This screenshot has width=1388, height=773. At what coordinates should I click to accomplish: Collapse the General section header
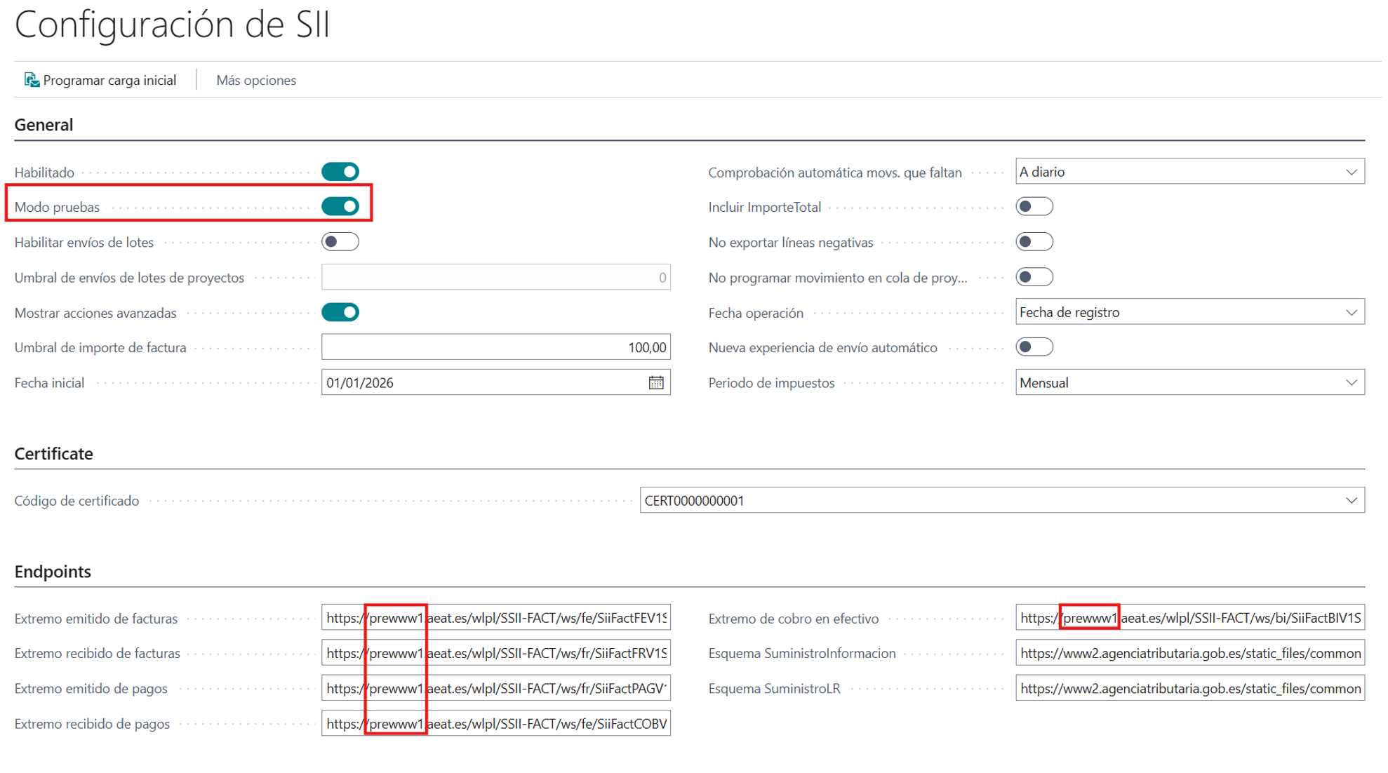click(x=44, y=125)
